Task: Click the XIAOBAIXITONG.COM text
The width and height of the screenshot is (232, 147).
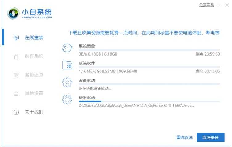Action: [37, 17]
